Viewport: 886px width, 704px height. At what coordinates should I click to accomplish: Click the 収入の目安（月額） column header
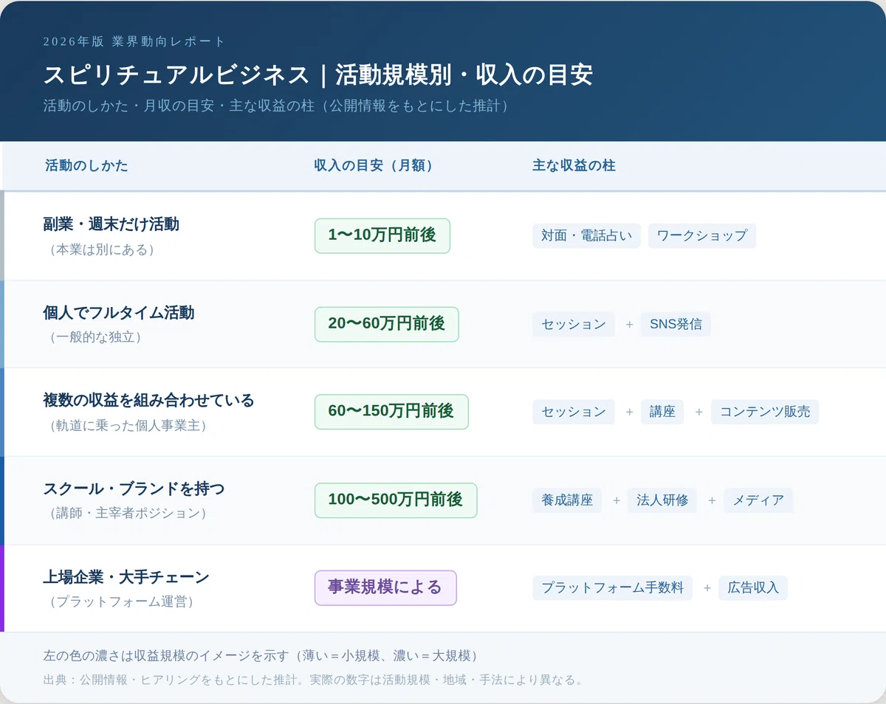(374, 165)
